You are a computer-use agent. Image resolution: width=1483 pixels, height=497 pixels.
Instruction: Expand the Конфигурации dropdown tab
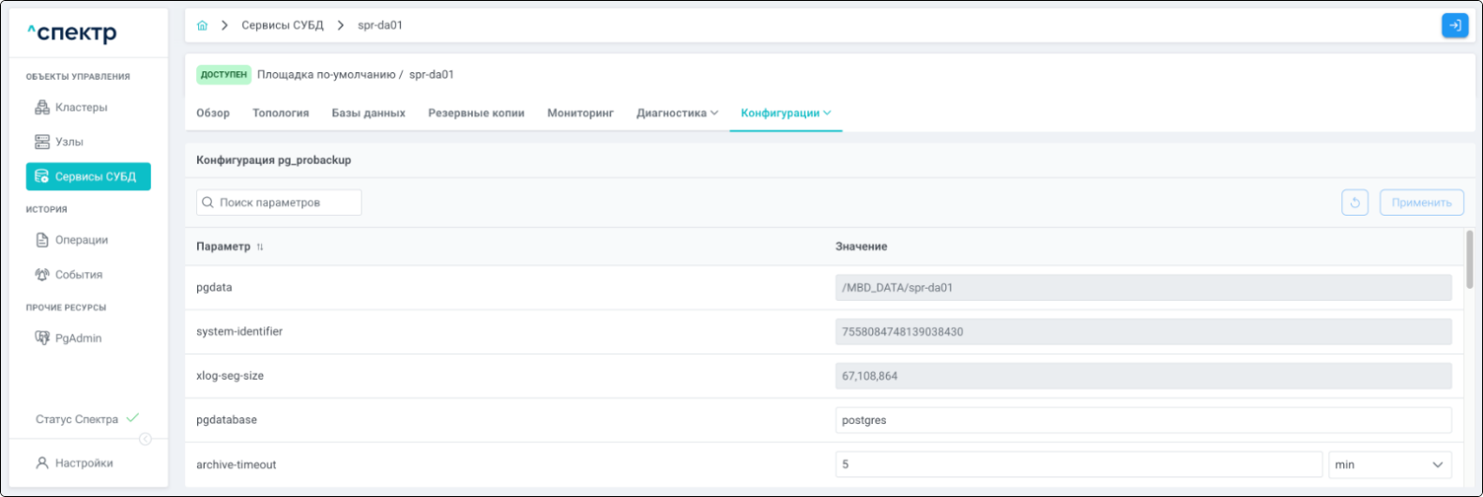(786, 113)
